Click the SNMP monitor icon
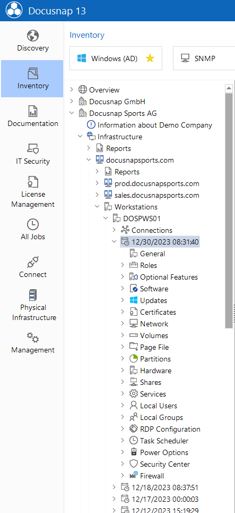Image resolution: width=235 pixels, height=513 pixels. tap(185, 58)
